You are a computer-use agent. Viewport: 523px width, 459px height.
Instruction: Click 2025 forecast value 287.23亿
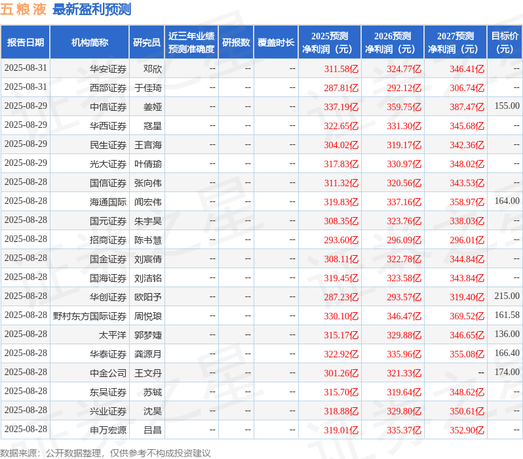(341, 297)
